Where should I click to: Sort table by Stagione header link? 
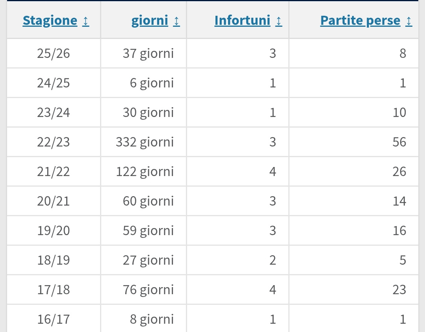(x=50, y=20)
